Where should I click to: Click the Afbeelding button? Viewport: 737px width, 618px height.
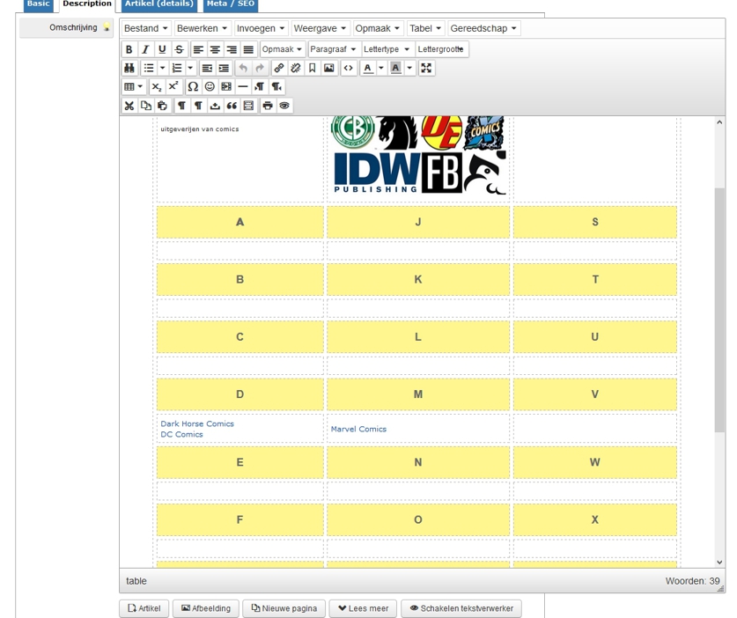tap(206, 608)
